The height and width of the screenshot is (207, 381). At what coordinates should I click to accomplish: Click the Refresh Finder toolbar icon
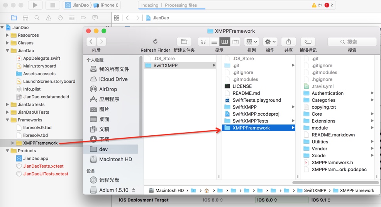click(155, 42)
